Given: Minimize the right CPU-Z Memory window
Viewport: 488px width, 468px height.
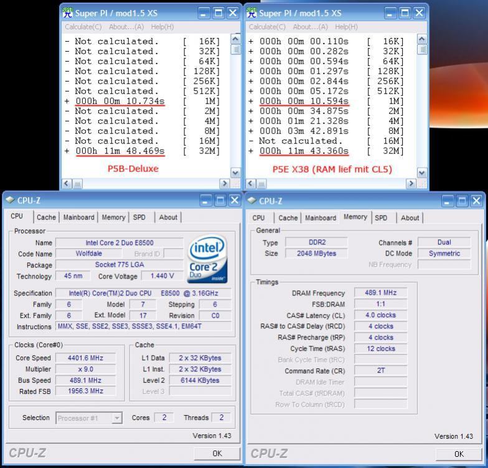Looking at the screenshot, I should (x=447, y=201).
